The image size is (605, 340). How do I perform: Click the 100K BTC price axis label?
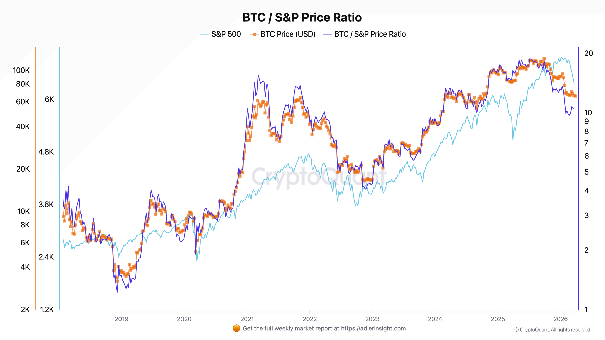click(21, 70)
